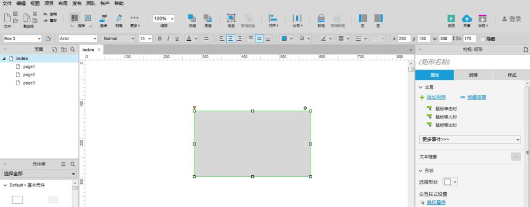Open the 选择全部 library dropdown
530x207 pixels.
coord(39,174)
